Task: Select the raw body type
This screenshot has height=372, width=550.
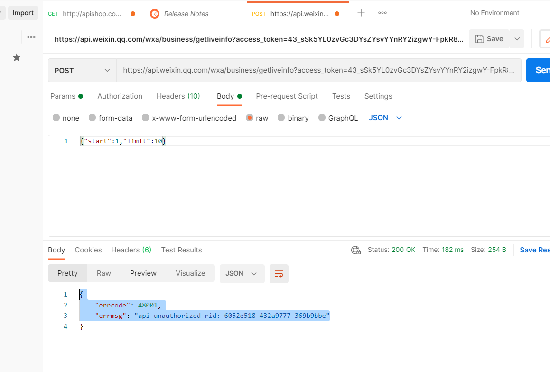Action: click(257, 118)
